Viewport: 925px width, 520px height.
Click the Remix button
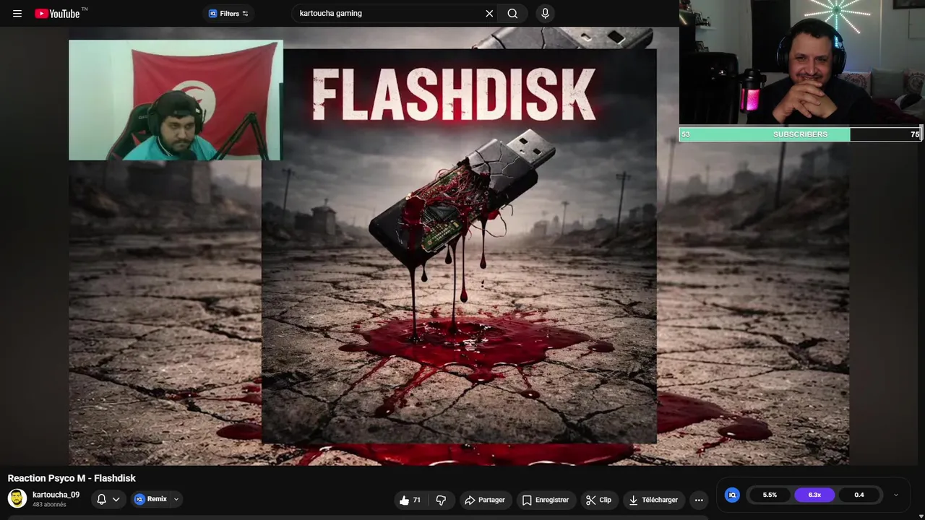click(150, 499)
